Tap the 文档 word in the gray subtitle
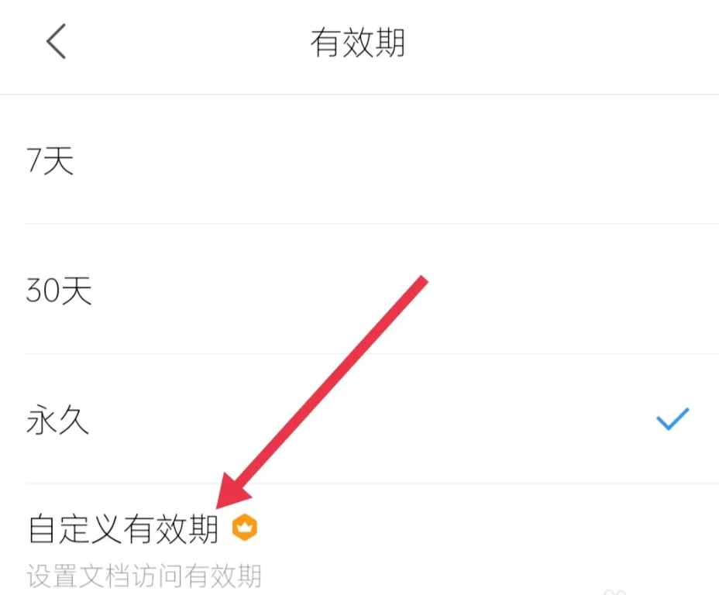719x595 pixels. [x=104, y=576]
